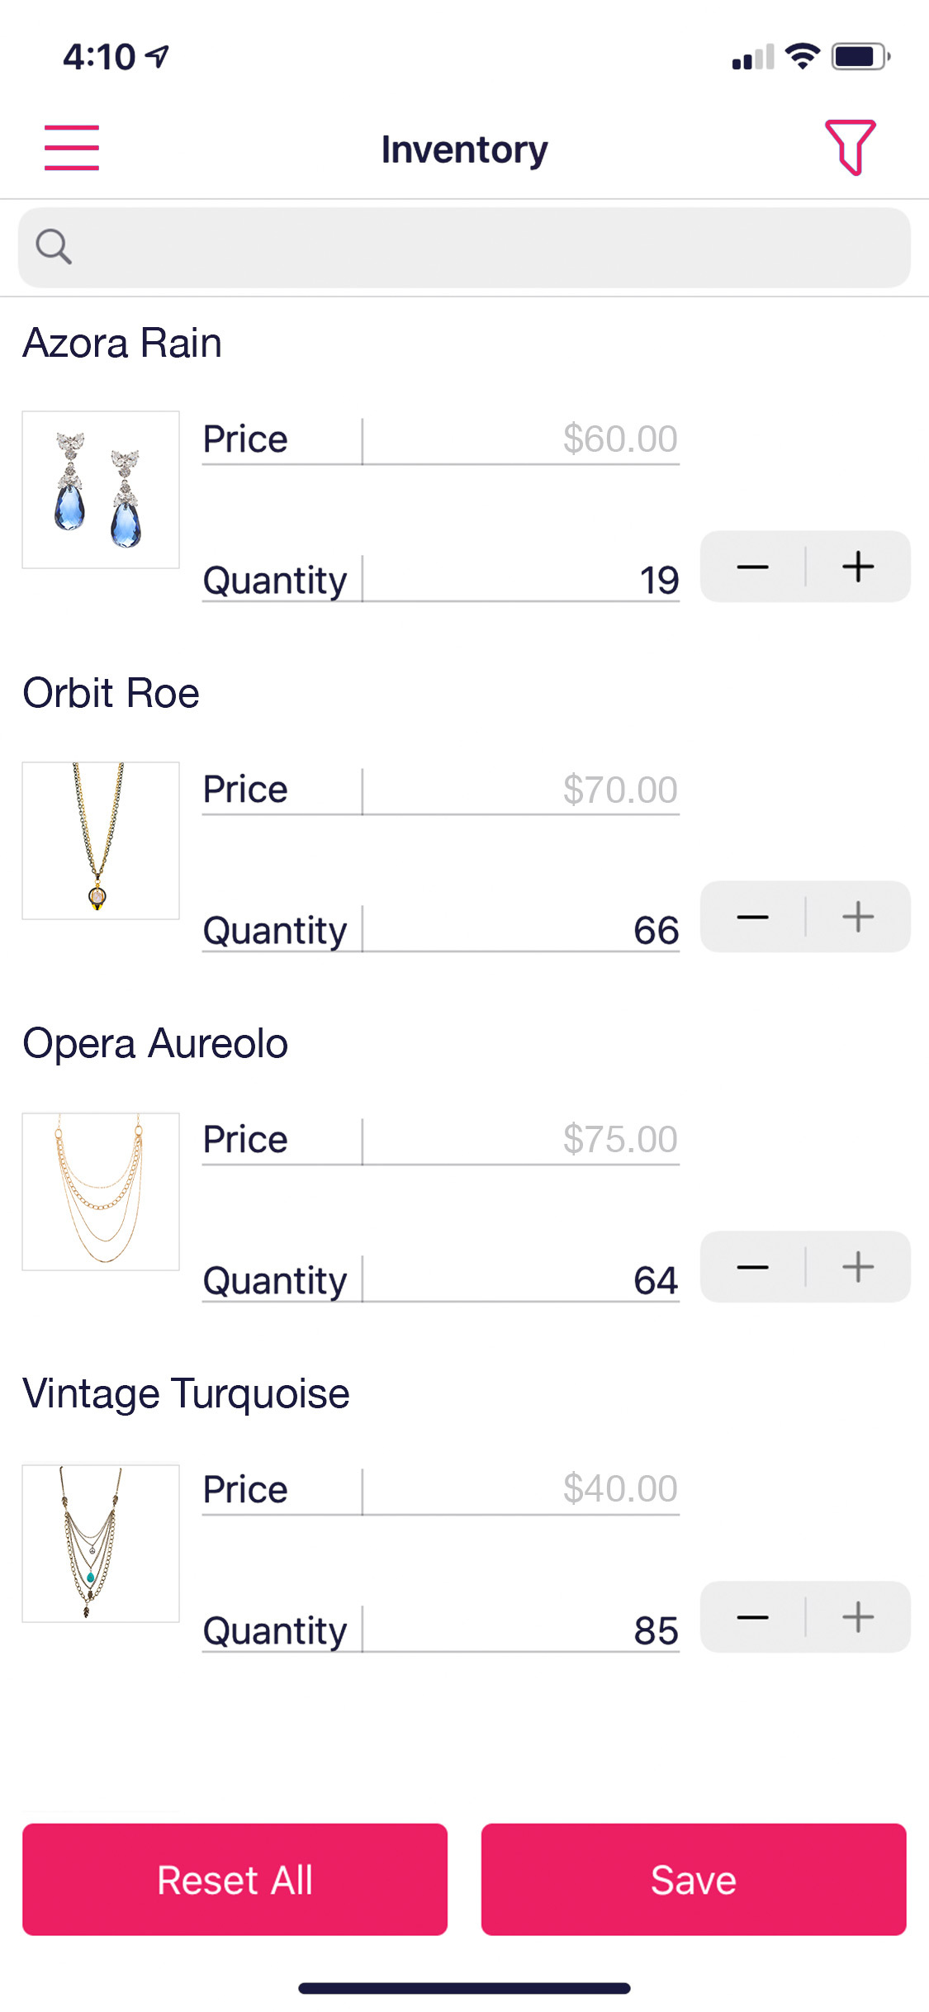Decrease Orbit Roe quantity

(752, 917)
